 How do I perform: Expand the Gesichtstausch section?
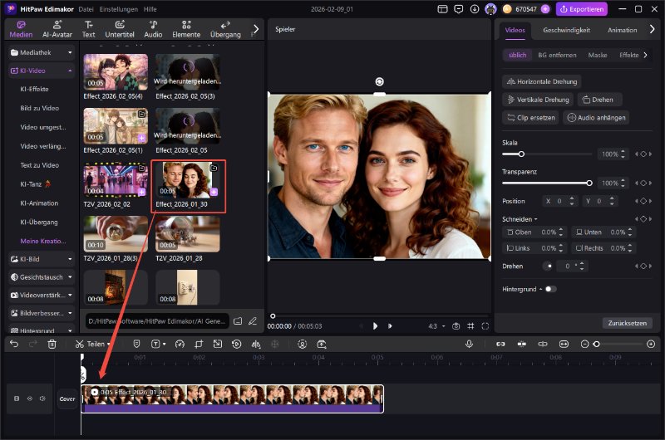coord(42,277)
